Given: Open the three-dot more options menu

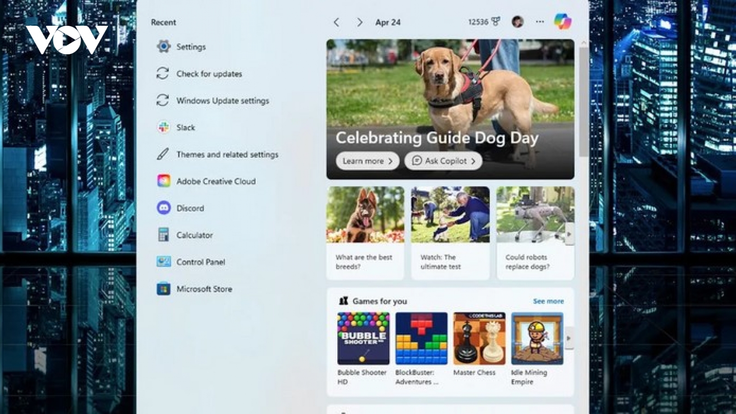Looking at the screenshot, I should pyautogui.click(x=540, y=22).
